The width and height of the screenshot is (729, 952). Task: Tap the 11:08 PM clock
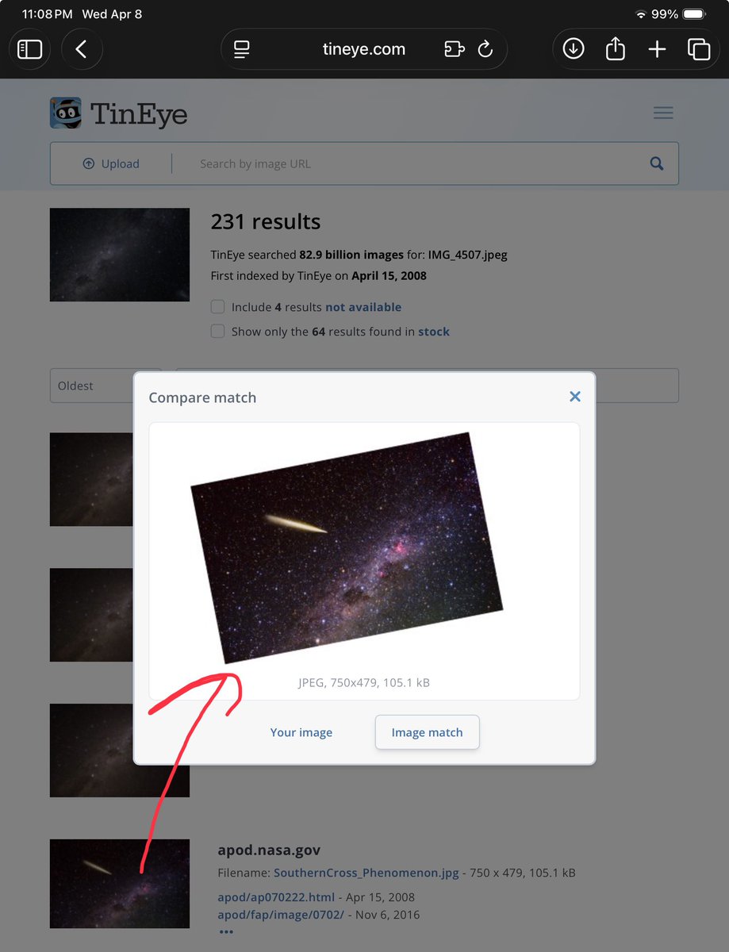[x=48, y=14]
